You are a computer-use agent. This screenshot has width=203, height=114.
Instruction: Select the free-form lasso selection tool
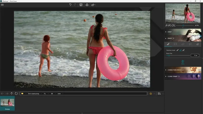(183, 44)
